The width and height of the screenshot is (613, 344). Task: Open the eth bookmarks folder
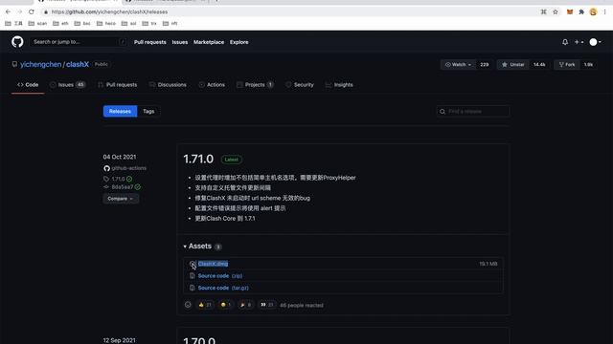coord(60,23)
